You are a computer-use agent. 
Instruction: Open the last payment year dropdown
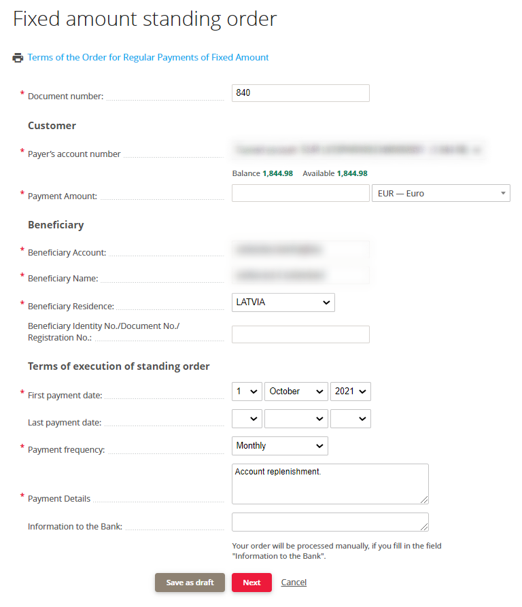351,419
